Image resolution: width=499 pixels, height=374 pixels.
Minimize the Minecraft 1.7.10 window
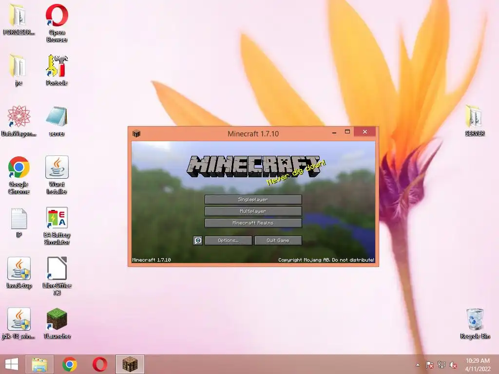point(334,132)
